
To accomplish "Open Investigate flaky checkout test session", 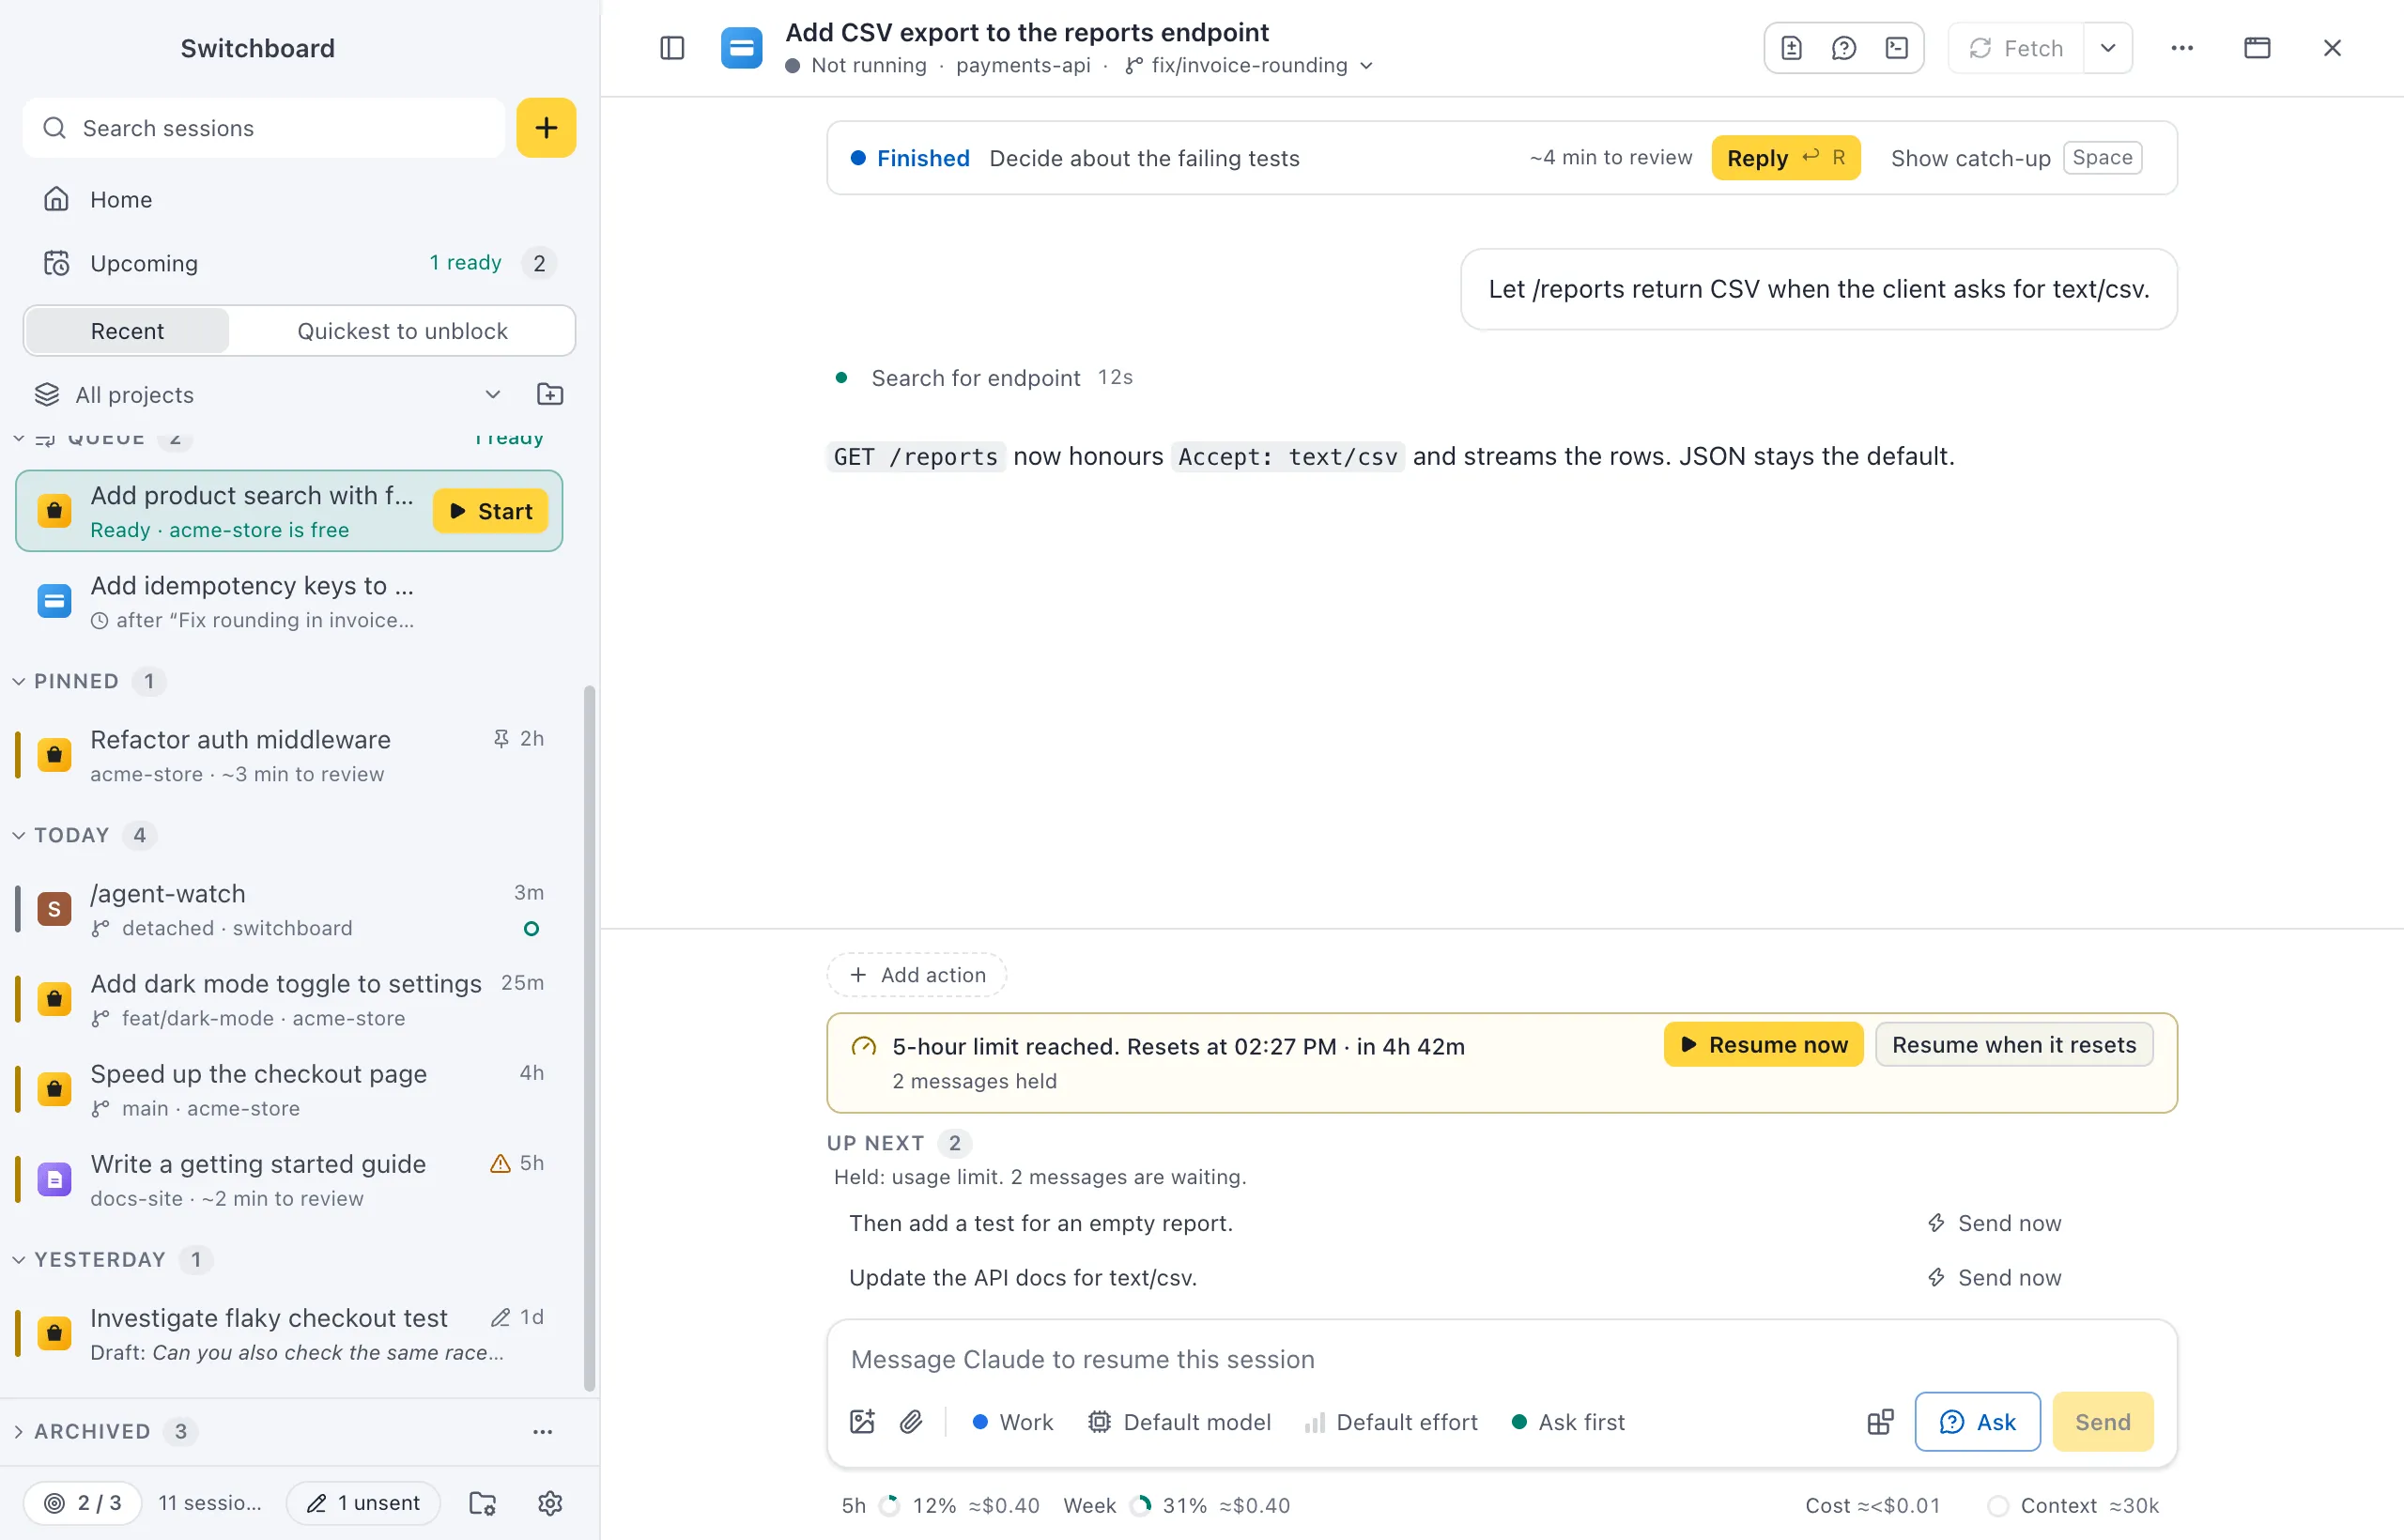I will [290, 1334].
